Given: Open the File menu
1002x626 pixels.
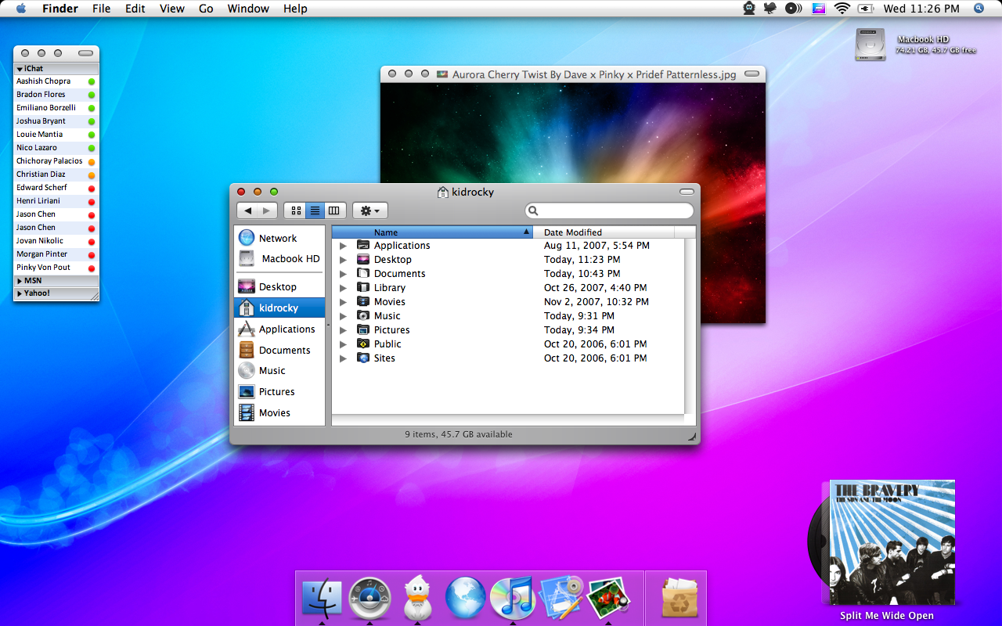Looking at the screenshot, I should coord(101,9).
